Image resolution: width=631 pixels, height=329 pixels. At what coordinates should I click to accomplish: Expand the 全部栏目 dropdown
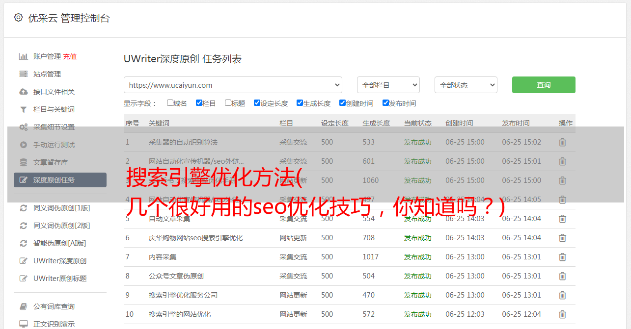click(x=388, y=85)
